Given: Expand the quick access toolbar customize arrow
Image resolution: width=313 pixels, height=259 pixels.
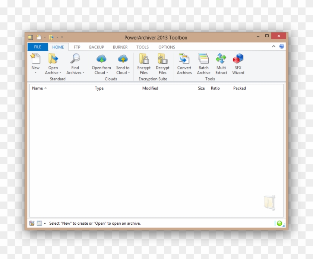Looking at the screenshot, I should [63, 37].
